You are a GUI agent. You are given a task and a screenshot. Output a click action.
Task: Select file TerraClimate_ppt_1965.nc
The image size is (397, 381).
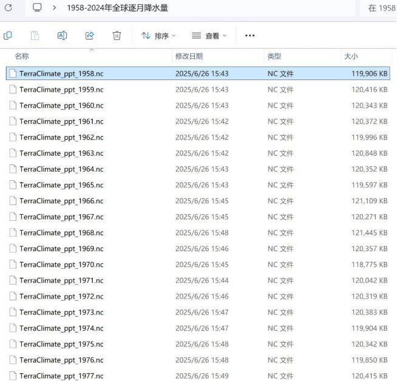click(x=198, y=185)
